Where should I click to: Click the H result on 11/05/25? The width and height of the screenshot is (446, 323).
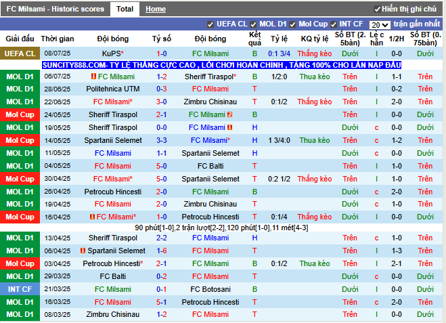(254, 154)
